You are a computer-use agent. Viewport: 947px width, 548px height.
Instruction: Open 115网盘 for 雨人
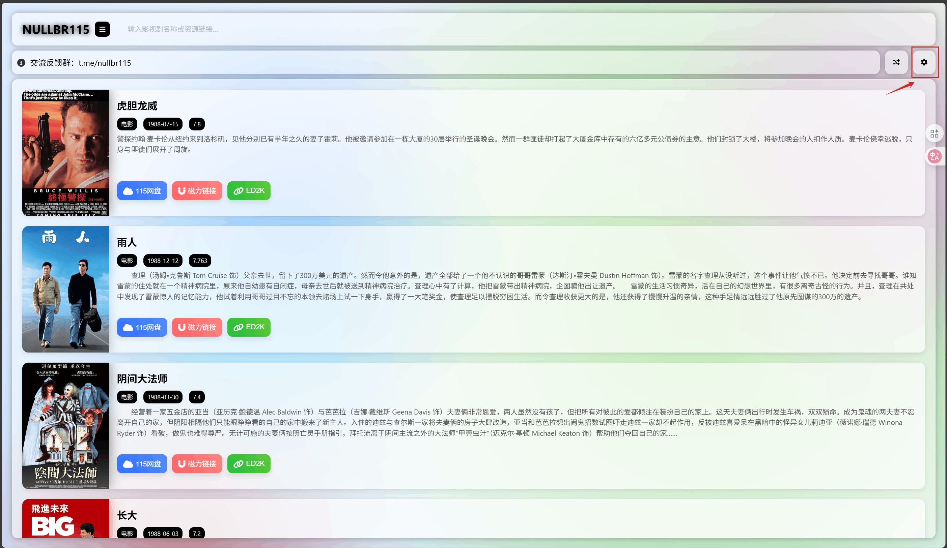tap(142, 327)
